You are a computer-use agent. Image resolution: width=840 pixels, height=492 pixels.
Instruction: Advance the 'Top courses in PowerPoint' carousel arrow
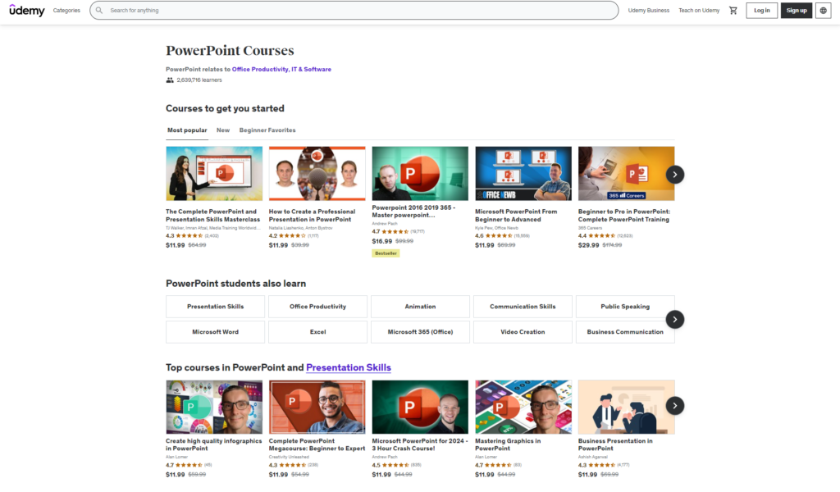coord(674,406)
